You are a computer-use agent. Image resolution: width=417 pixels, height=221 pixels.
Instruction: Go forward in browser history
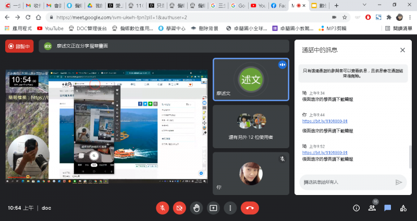(18, 17)
